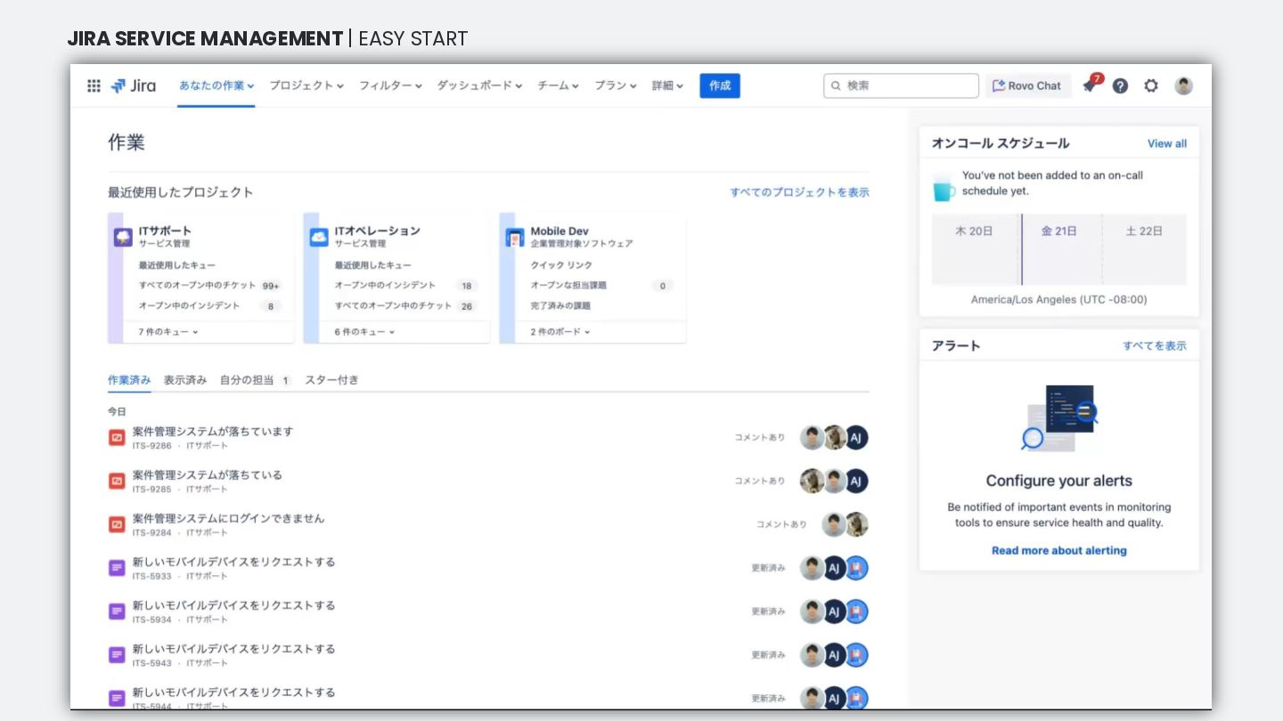Click the coffee cup on-call icon

click(x=944, y=187)
